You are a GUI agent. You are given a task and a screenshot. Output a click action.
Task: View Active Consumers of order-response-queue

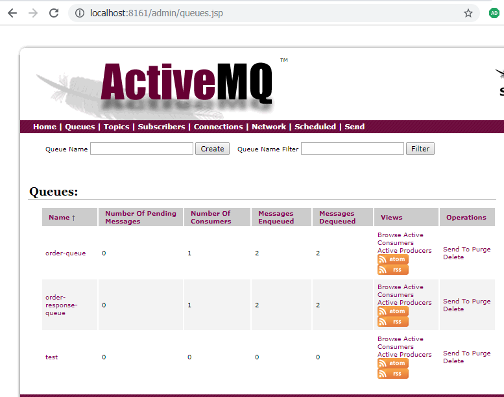pyautogui.click(x=400, y=290)
